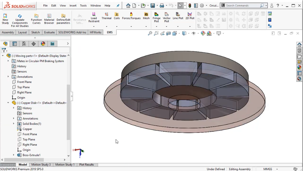Open the EMS manager tab icon
Image resolution: width=303 pixels, height=171 pixels.
click(52, 44)
